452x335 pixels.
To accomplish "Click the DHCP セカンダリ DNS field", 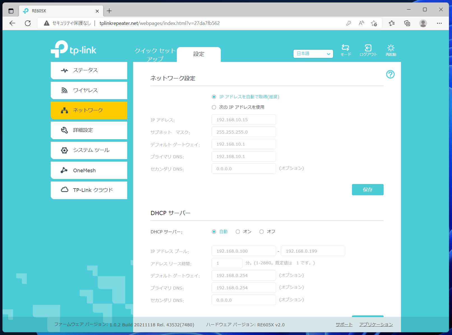I will (x=244, y=300).
